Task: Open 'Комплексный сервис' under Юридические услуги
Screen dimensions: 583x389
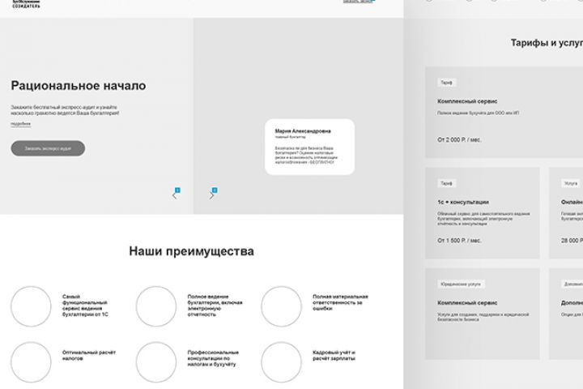Action: point(467,303)
